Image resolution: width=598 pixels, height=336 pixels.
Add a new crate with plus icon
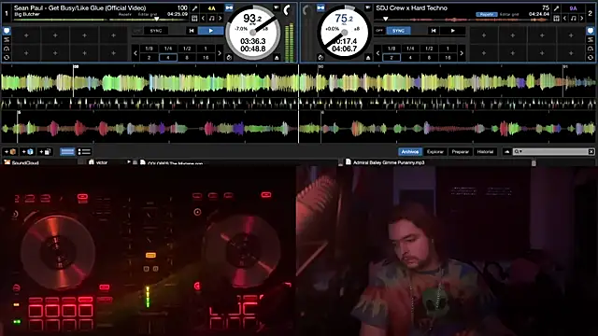point(10,151)
